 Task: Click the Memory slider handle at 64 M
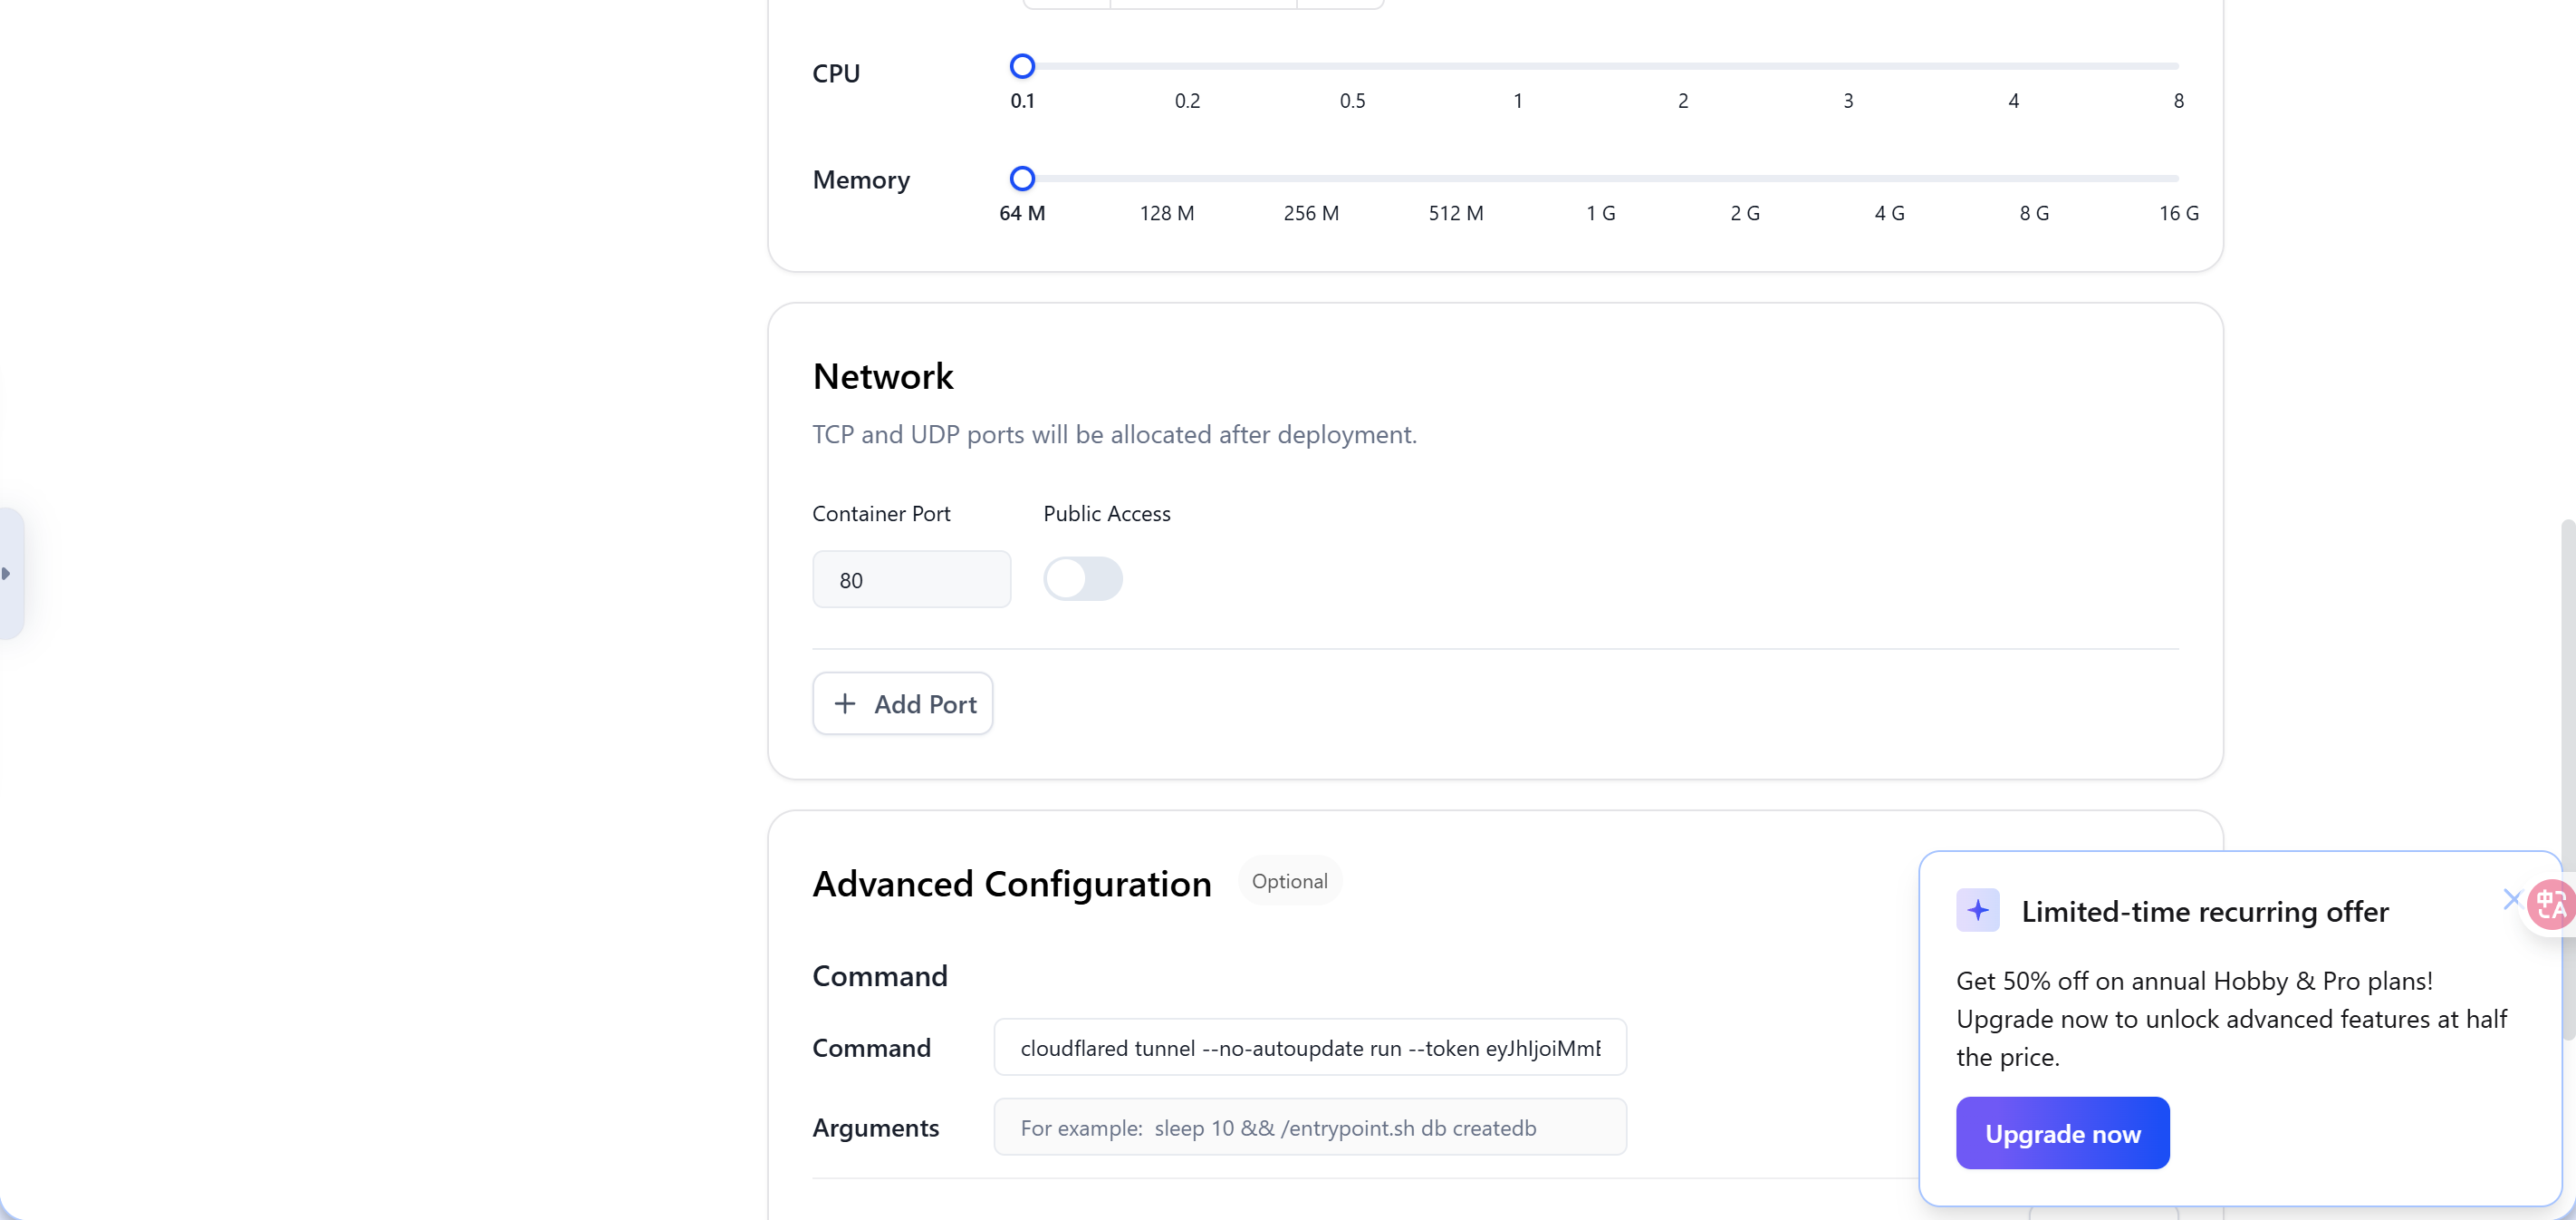point(1022,179)
